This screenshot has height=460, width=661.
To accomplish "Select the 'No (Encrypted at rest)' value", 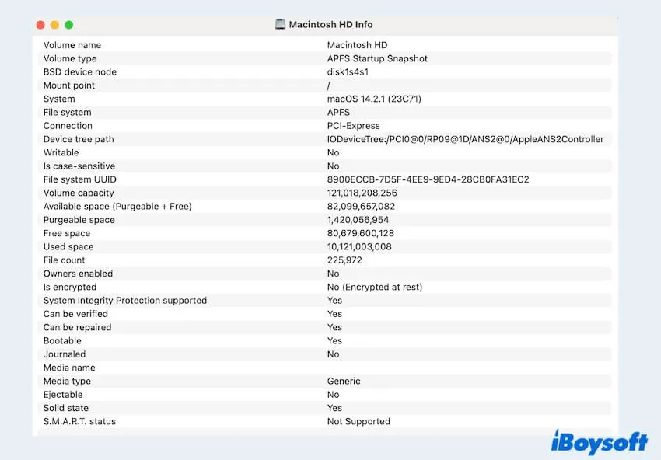I will coord(375,287).
